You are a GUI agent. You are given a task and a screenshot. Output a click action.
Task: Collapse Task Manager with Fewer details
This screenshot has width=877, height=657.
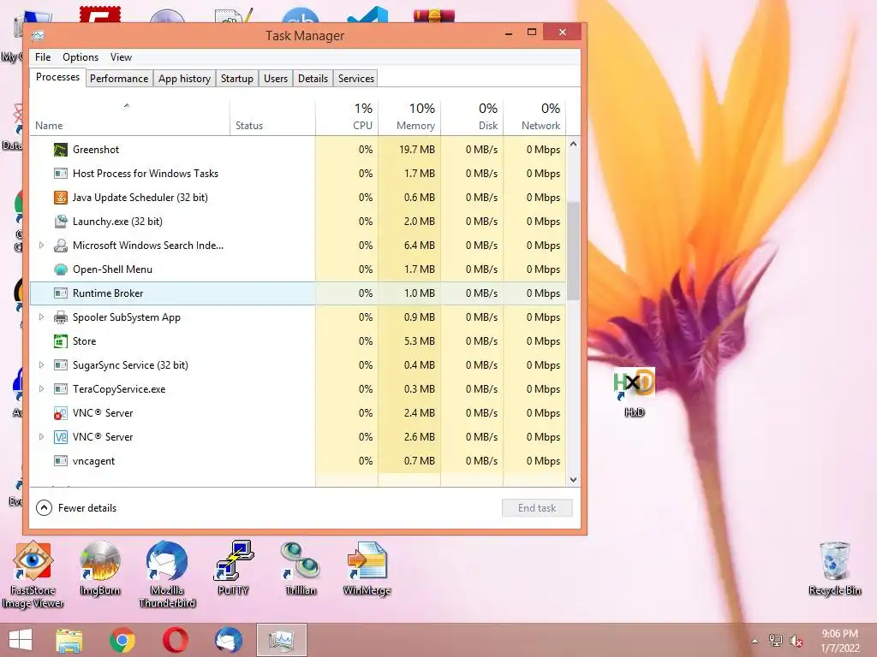76,508
